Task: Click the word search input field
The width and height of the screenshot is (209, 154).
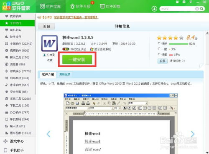Action: coord(178,9)
